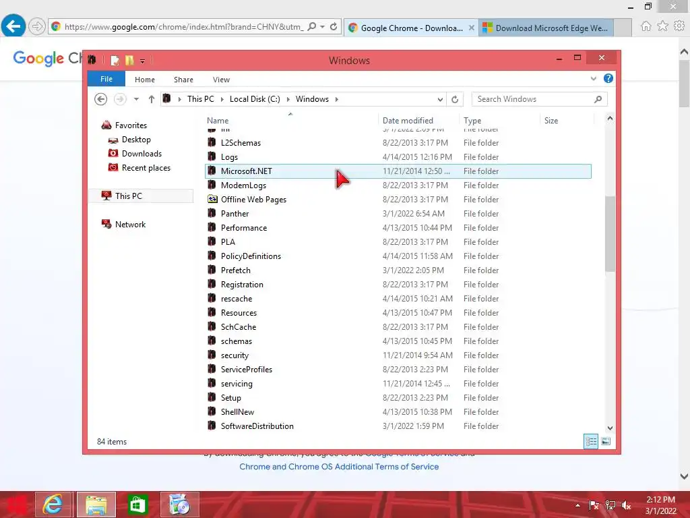Select This PC in navigation pane
This screenshot has height=518, width=690.
click(x=141, y=196)
